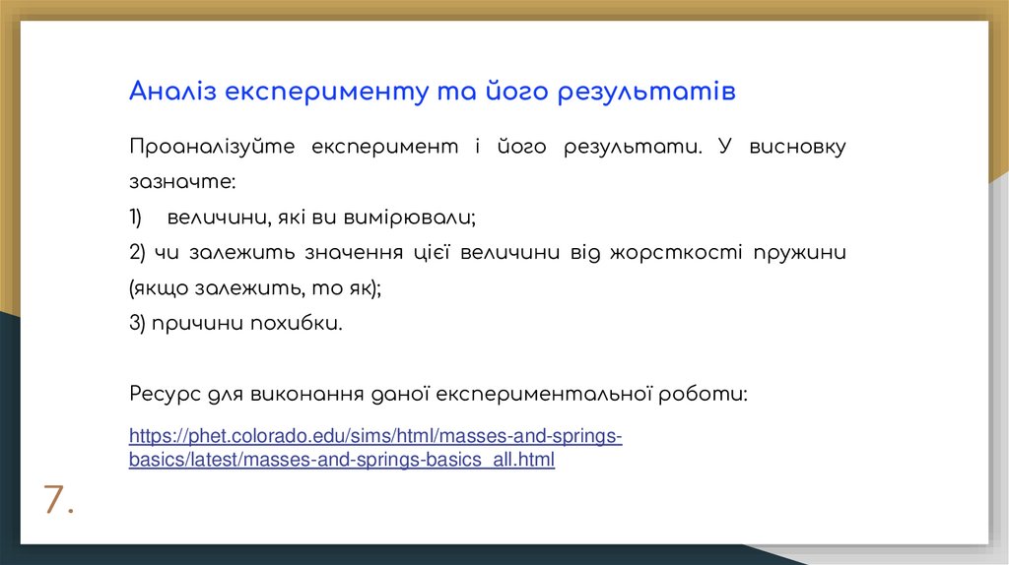Click 'Ресурс для виконання даної експериментальної роботи:'

point(438,394)
